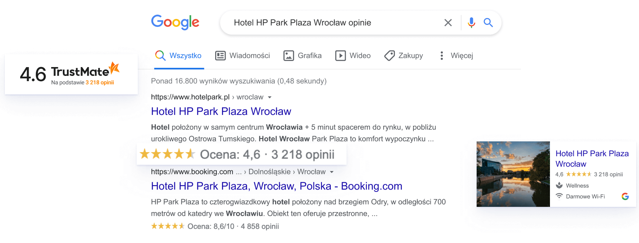Screen dimensions: 639x243
Task: Click the Google G icon in hotel card
Action: [625, 196]
